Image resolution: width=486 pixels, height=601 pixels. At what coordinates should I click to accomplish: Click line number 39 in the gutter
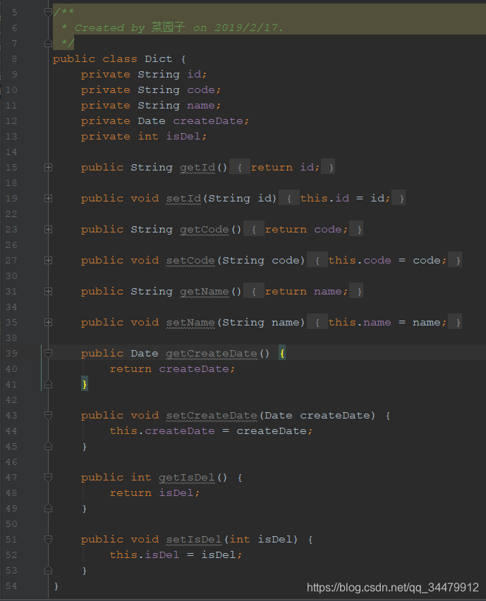11,354
